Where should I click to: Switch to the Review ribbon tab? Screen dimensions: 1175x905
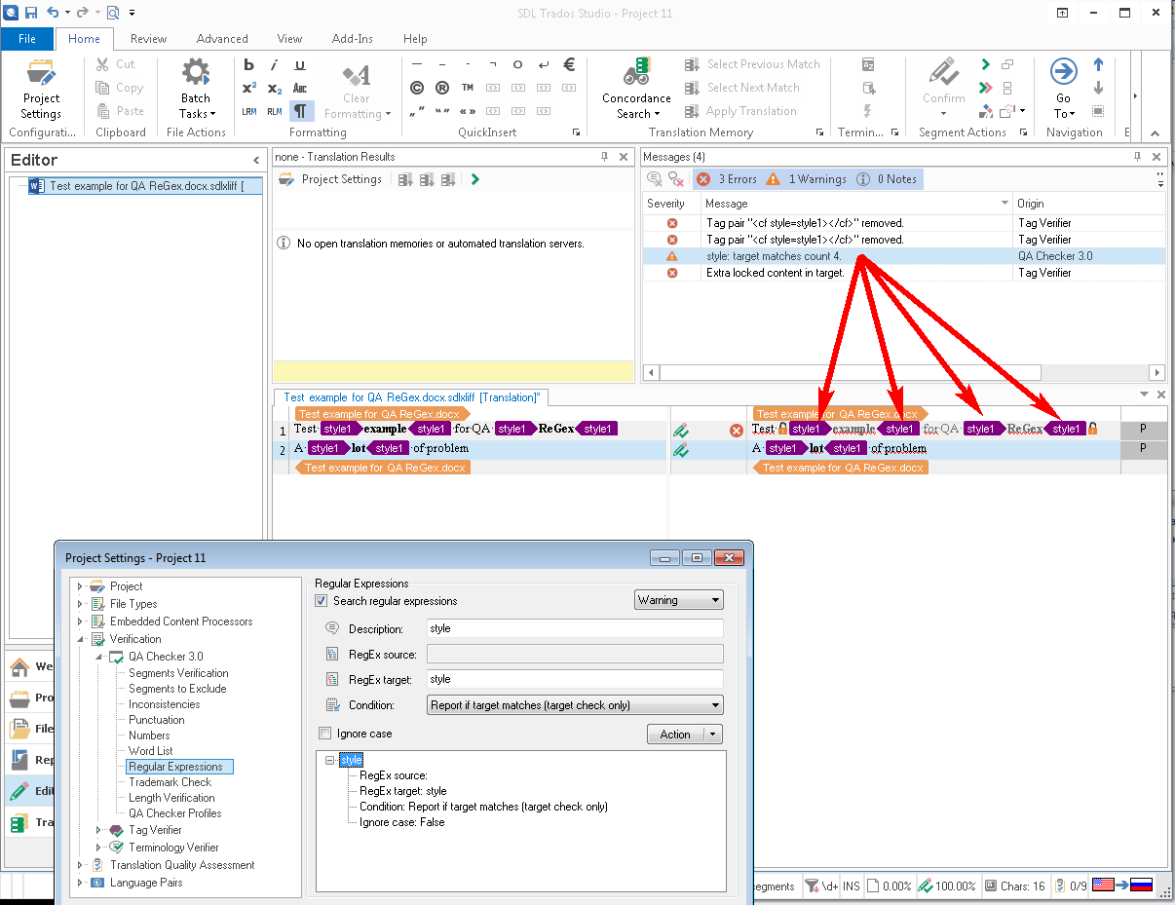coord(148,39)
